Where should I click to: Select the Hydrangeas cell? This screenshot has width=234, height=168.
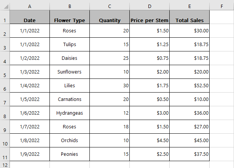click(70, 113)
